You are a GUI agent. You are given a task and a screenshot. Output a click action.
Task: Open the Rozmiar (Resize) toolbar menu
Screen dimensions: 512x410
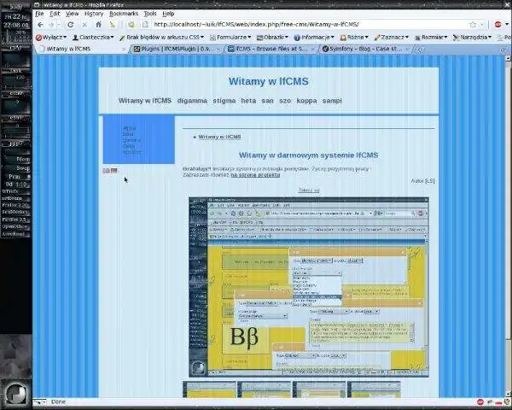tap(431, 38)
